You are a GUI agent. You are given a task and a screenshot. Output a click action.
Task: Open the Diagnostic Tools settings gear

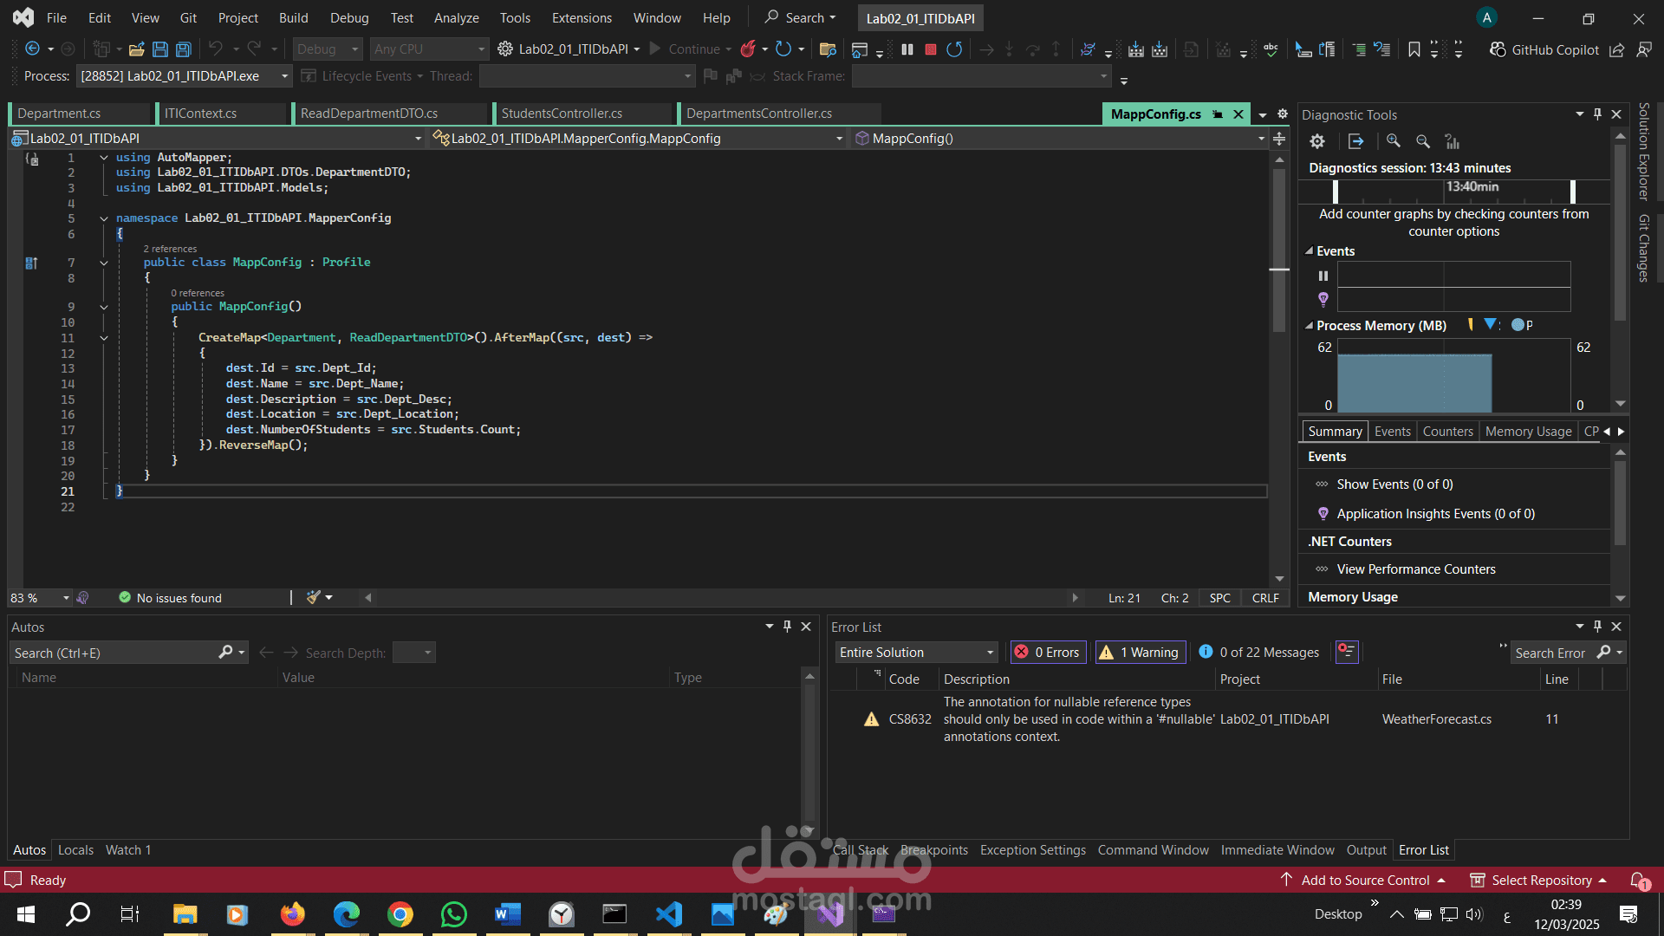(1317, 141)
